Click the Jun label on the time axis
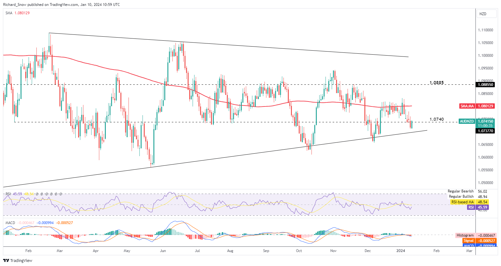 pyautogui.click(x=163, y=251)
